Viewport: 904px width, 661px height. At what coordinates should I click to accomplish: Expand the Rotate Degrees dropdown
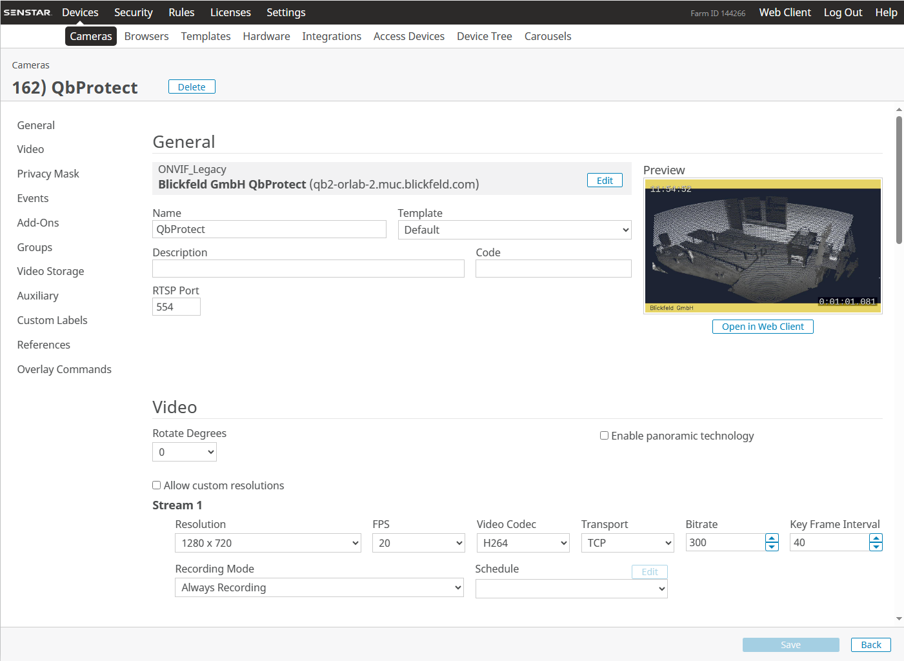pyautogui.click(x=185, y=452)
